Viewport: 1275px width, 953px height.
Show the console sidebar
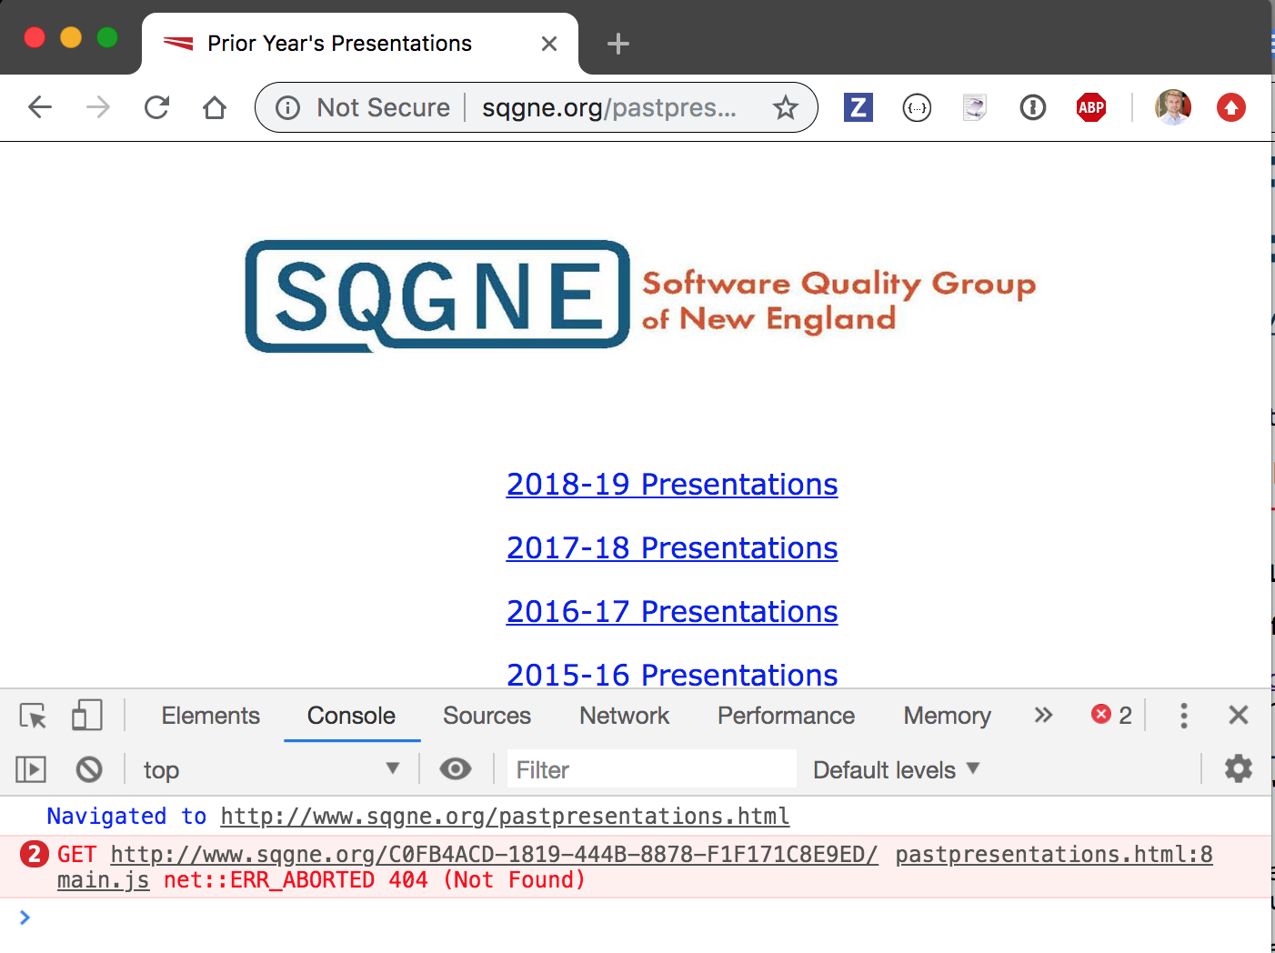pos(31,770)
